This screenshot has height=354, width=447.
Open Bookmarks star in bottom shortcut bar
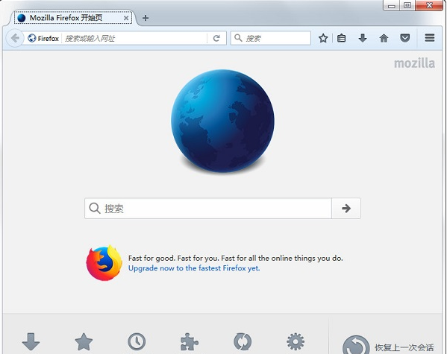pyautogui.click(x=84, y=341)
